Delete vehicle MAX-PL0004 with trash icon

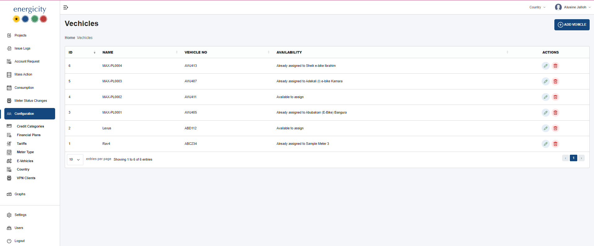pos(555,66)
